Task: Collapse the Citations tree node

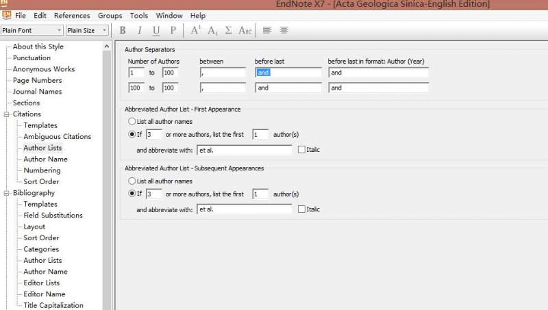Action: [x=6, y=114]
